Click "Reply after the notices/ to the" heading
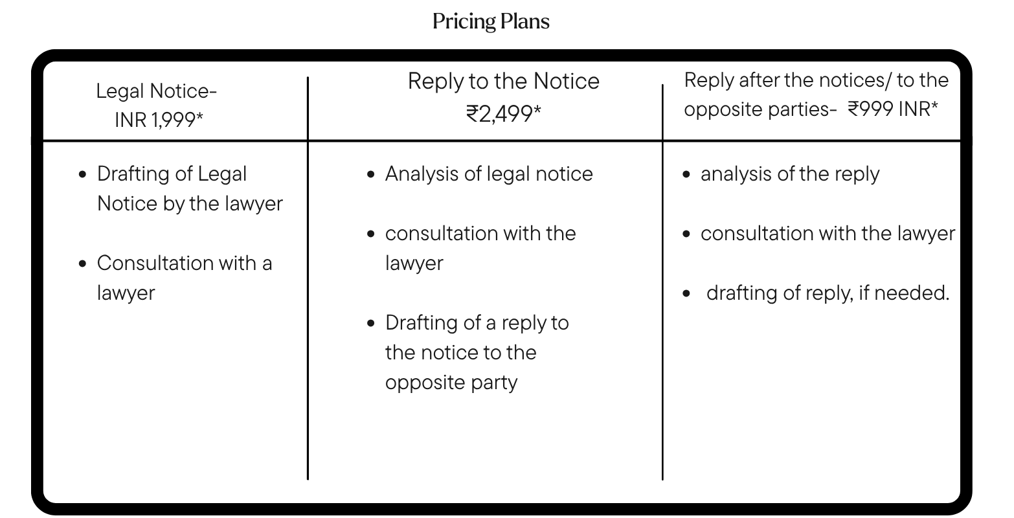Screen dimensions: 1014x518 (x=816, y=80)
